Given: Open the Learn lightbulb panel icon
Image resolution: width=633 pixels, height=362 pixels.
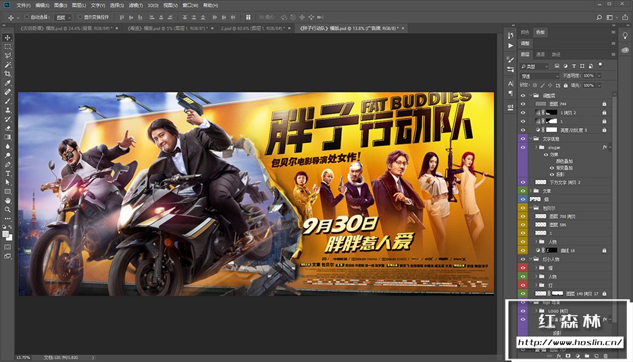Looking at the screenshot, I should point(625,36).
